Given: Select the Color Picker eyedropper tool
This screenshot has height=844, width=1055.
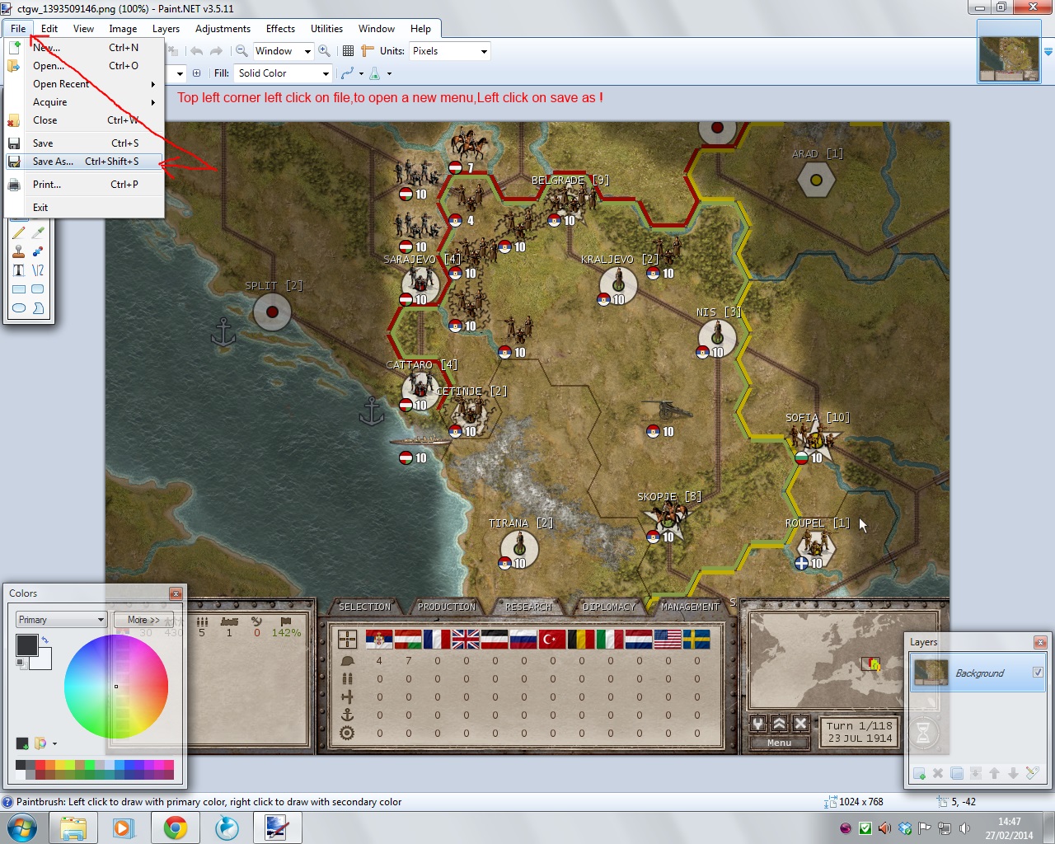Looking at the screenshot, I should click(38, 232).
